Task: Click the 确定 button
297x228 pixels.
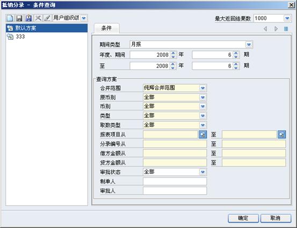Action: point(243,218)
